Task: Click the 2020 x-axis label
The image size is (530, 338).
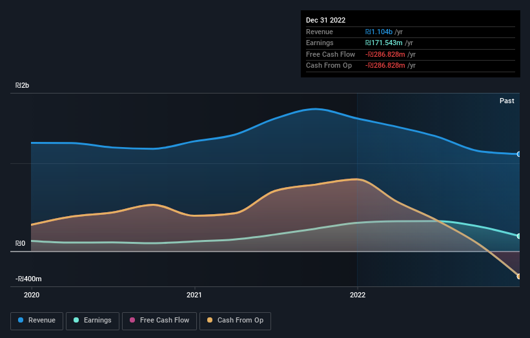Action: tap(32, 295)
